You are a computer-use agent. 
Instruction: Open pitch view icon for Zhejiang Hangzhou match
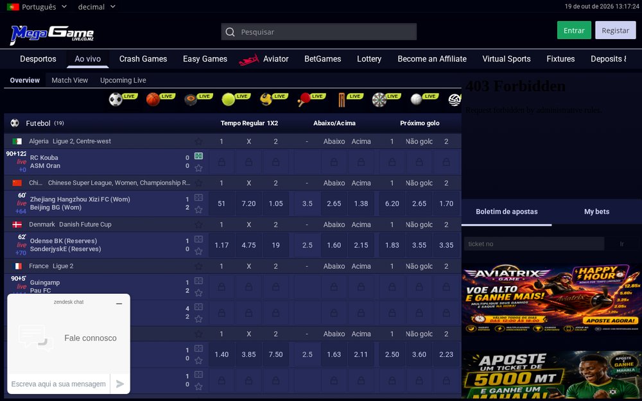tap(198, 198)
